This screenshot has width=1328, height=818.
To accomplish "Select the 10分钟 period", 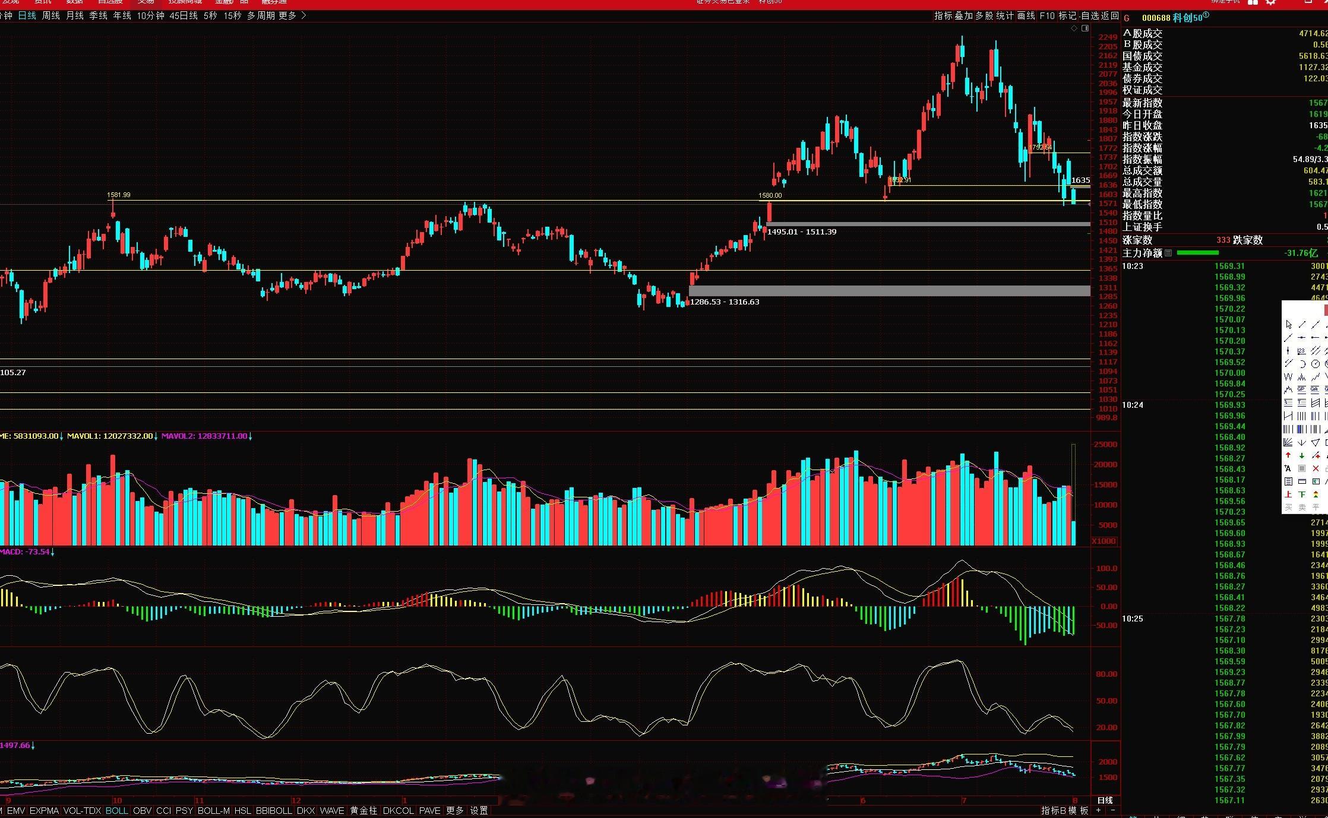I will coord(150,15).
